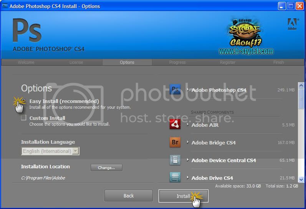Click the Shared Components heading

tap(212, 112)
